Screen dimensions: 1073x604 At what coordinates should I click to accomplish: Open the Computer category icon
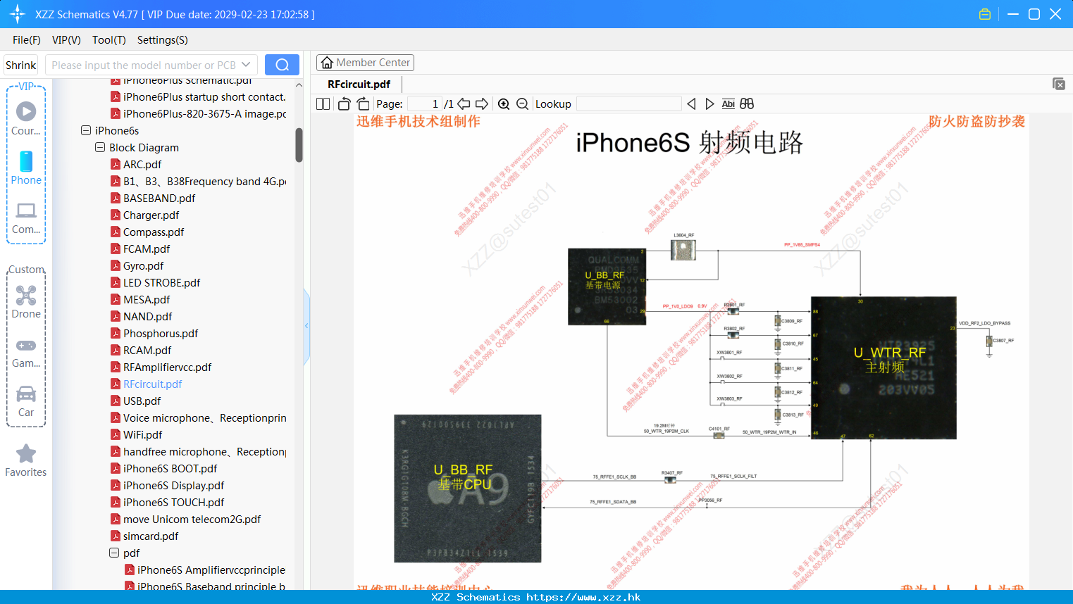tap(26, 210)
